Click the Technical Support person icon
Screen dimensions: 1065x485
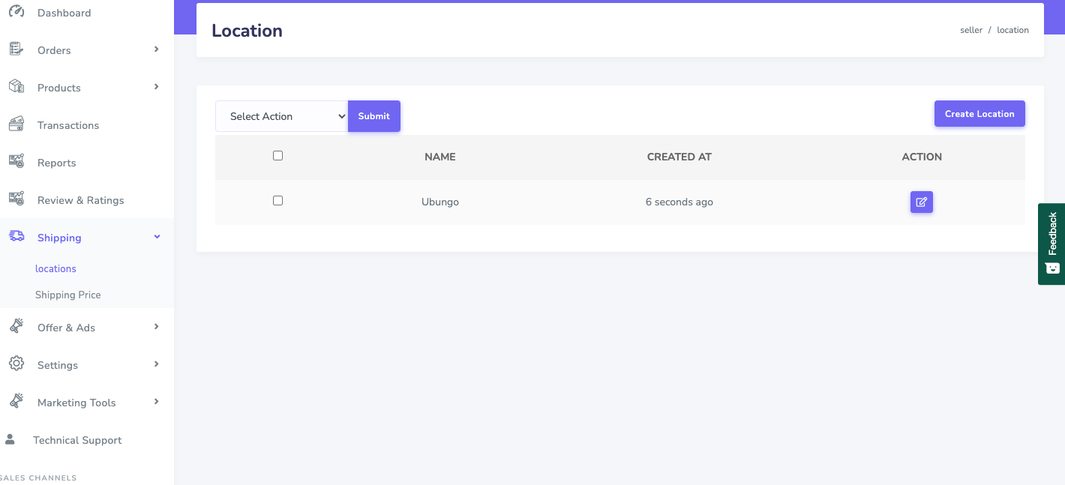pos(10,439)
